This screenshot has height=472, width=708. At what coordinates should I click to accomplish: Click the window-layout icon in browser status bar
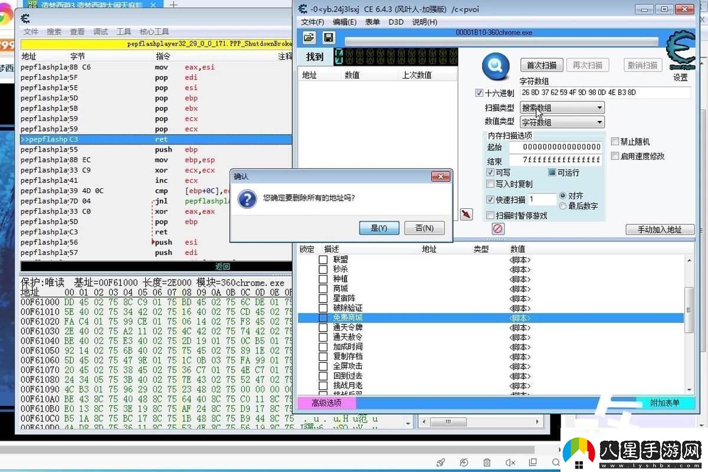coord(533,463)
